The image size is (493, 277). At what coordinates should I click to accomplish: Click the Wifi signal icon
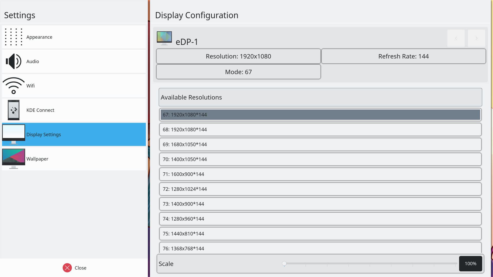(14, 86)
